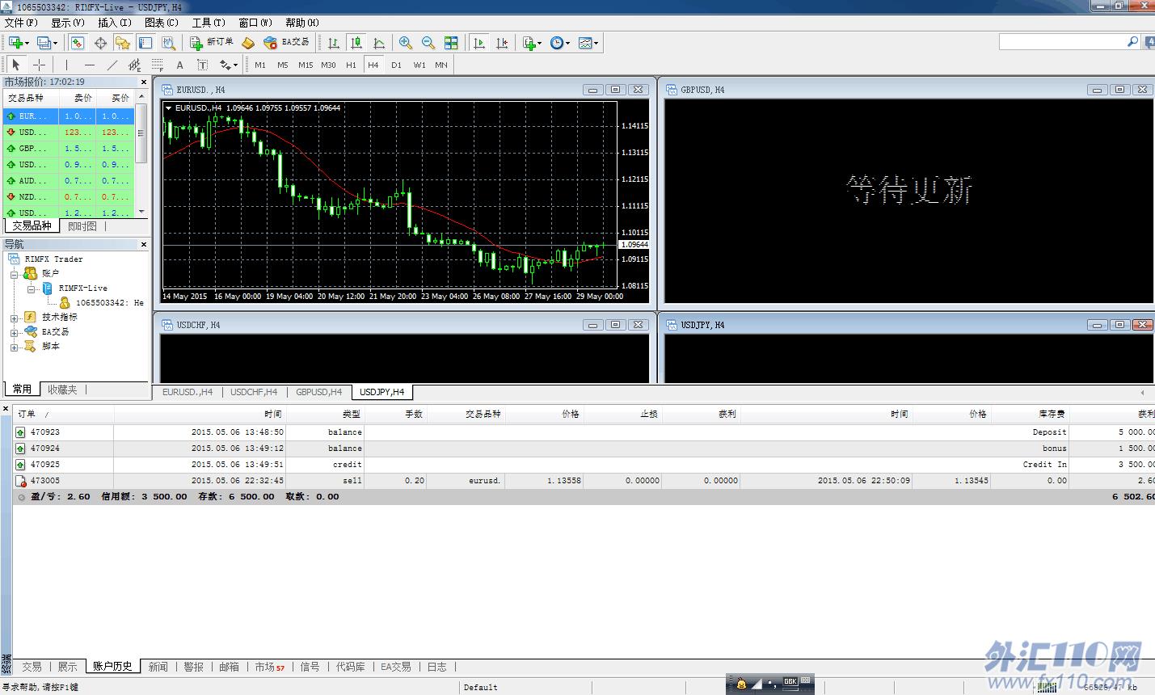Switch timeframe to M15
The height and width of the screenshot is (695, 1155).
tap(306, 65)
